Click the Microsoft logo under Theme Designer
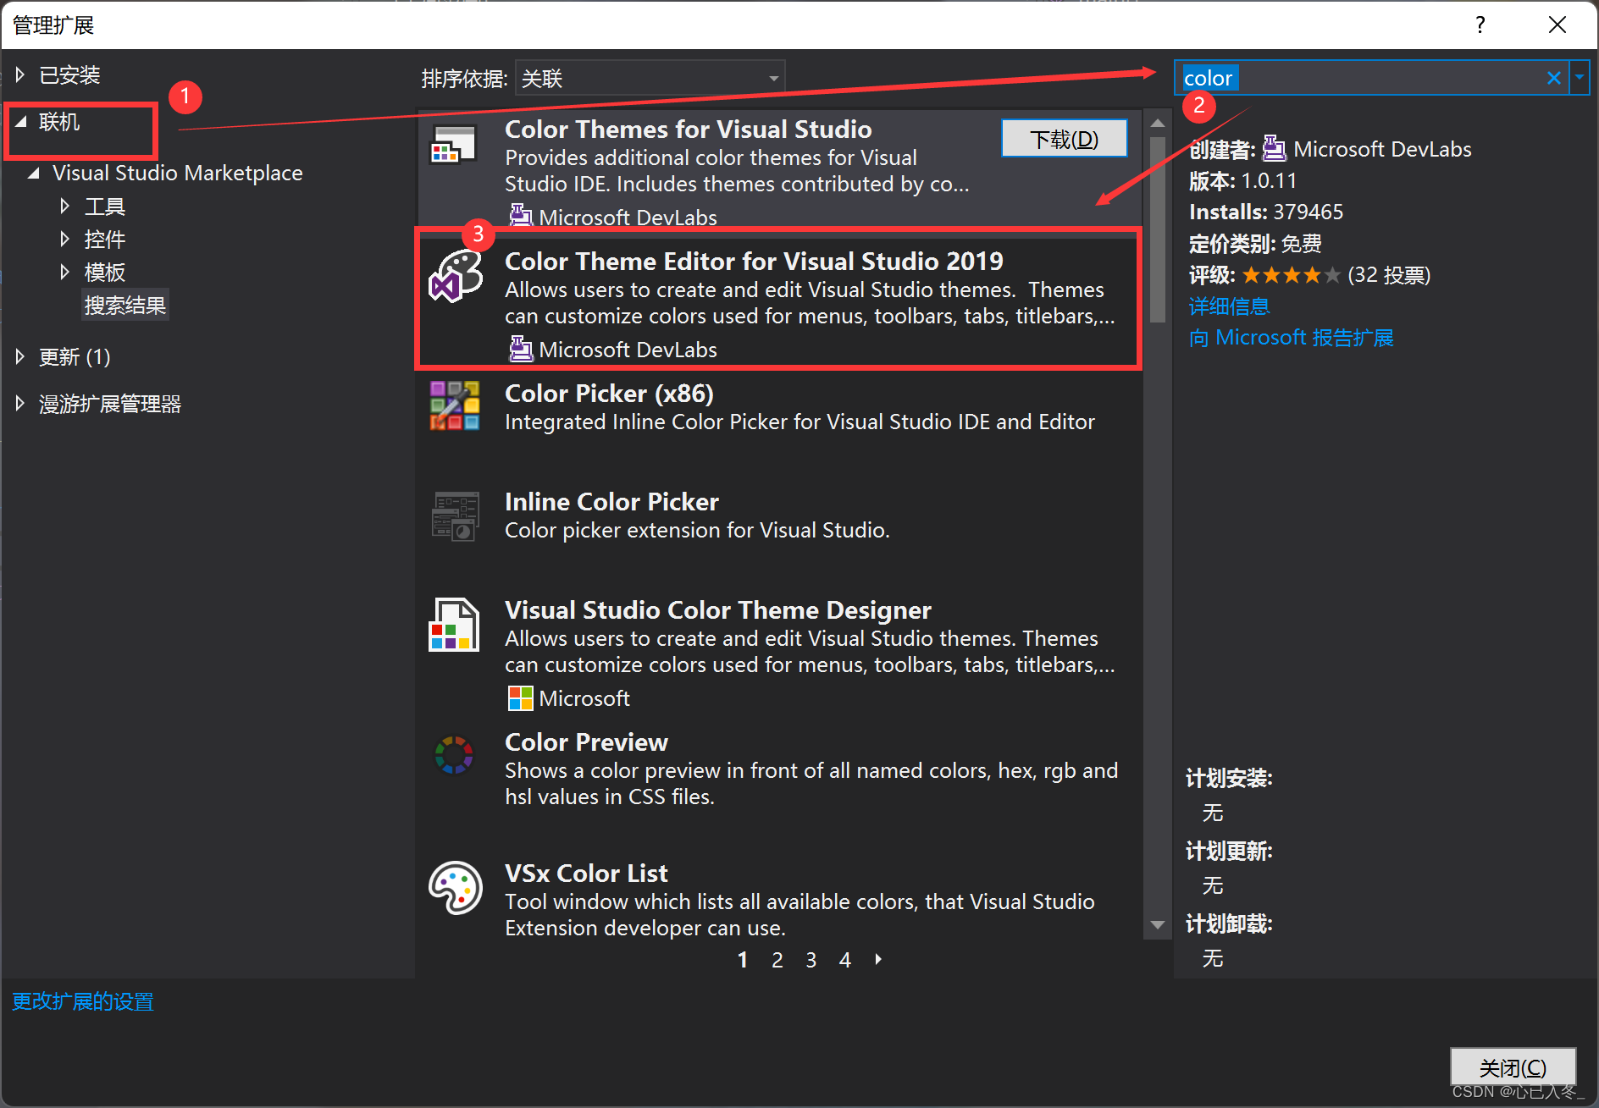1599x1108 pixels. (520, 698)
